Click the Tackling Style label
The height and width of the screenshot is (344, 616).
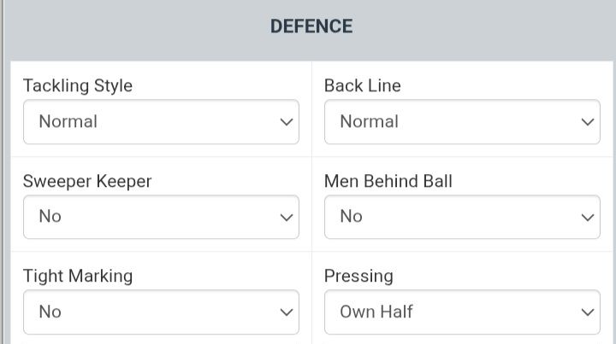pos(78,86)
